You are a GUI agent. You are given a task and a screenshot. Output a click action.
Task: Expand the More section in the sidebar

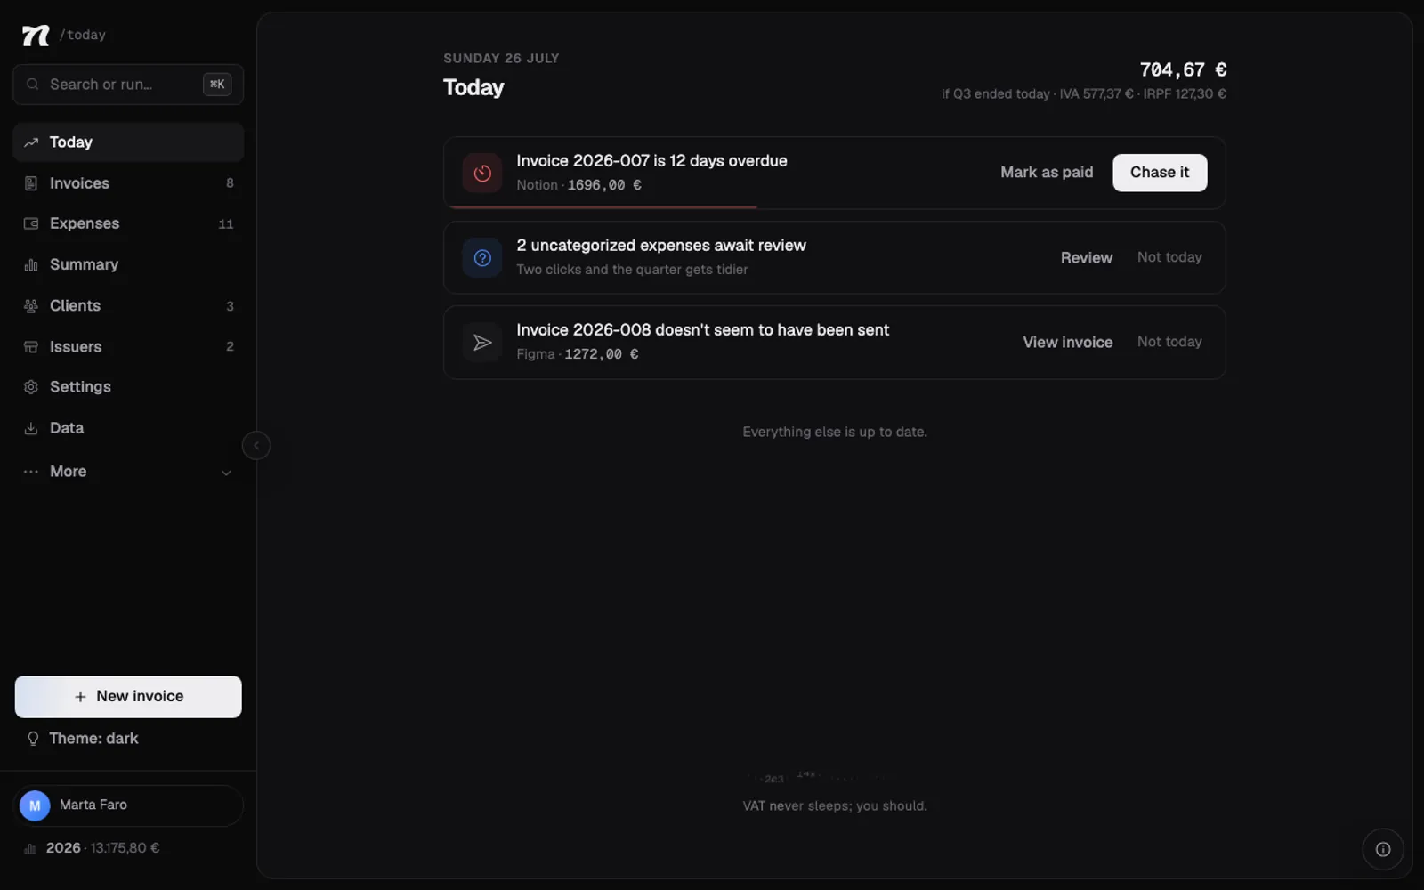(128, 472)
